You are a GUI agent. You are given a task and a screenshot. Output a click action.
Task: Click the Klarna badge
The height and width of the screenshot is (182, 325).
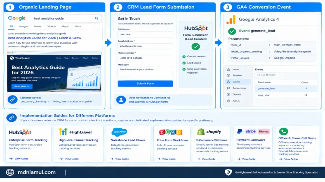[x=264, y=131]
